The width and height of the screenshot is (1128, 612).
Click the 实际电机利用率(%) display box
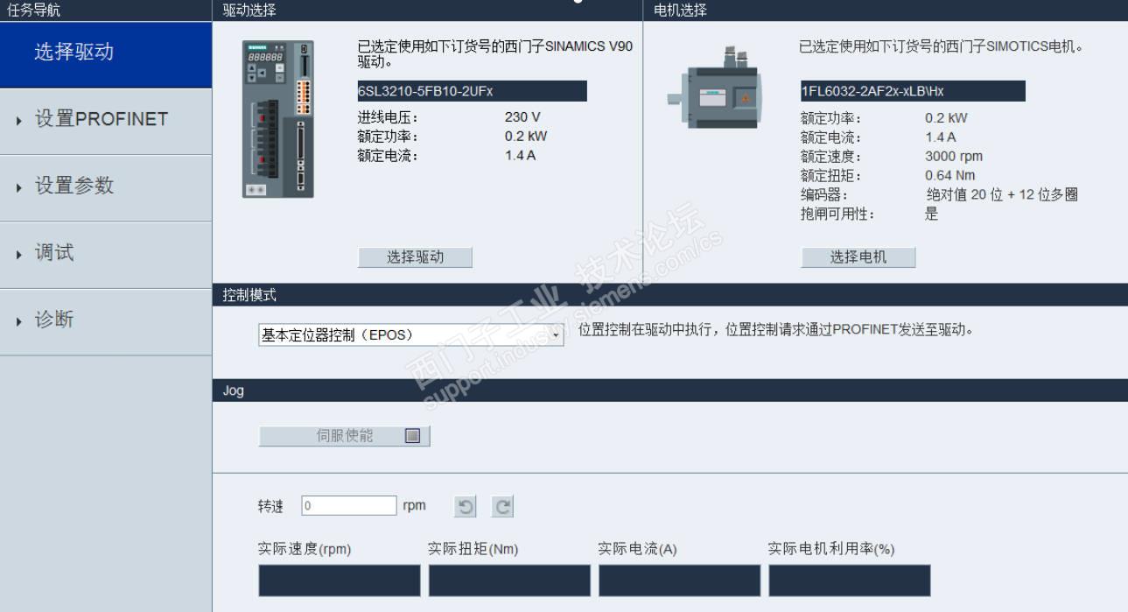tap(850, 580)
